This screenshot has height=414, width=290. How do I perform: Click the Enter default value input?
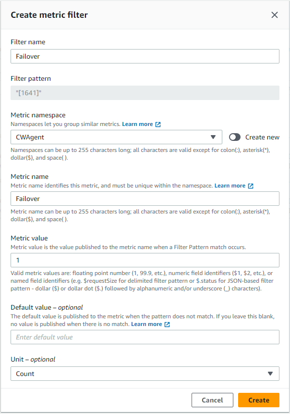click(144, 337)
